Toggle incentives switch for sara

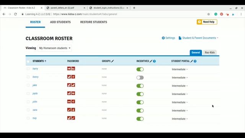click(140, 110)
